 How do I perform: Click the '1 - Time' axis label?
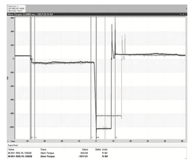(x=11, y=141)
